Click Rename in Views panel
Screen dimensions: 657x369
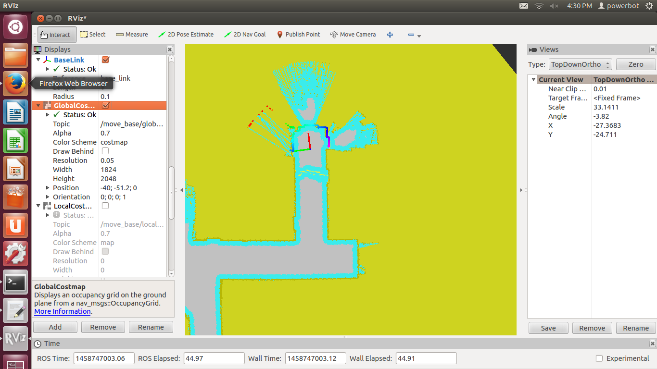(636, 328)
